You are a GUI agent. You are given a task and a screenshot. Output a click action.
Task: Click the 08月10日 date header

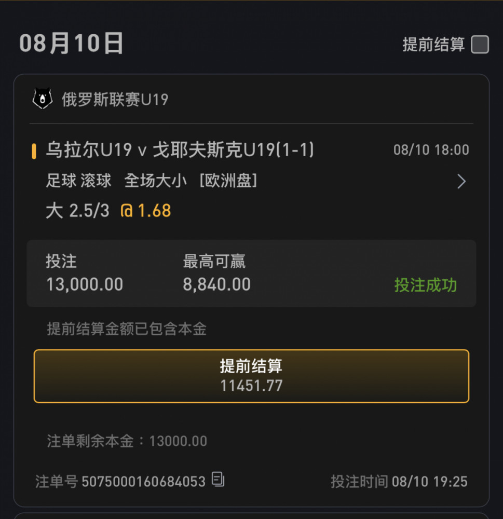coord(71,43)
